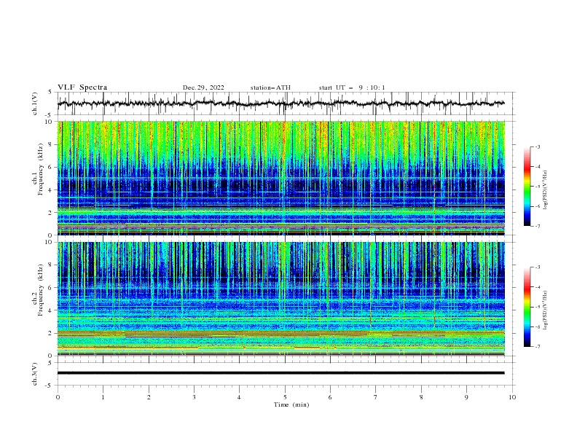This screenshot has height=446, width=577.
Task: Click time axis tick label '6'
Action: click(330, 397)
